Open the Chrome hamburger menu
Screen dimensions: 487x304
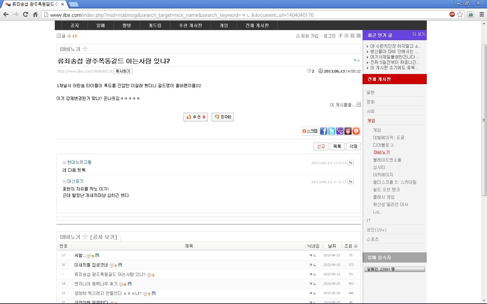click(x=482, y=14)
